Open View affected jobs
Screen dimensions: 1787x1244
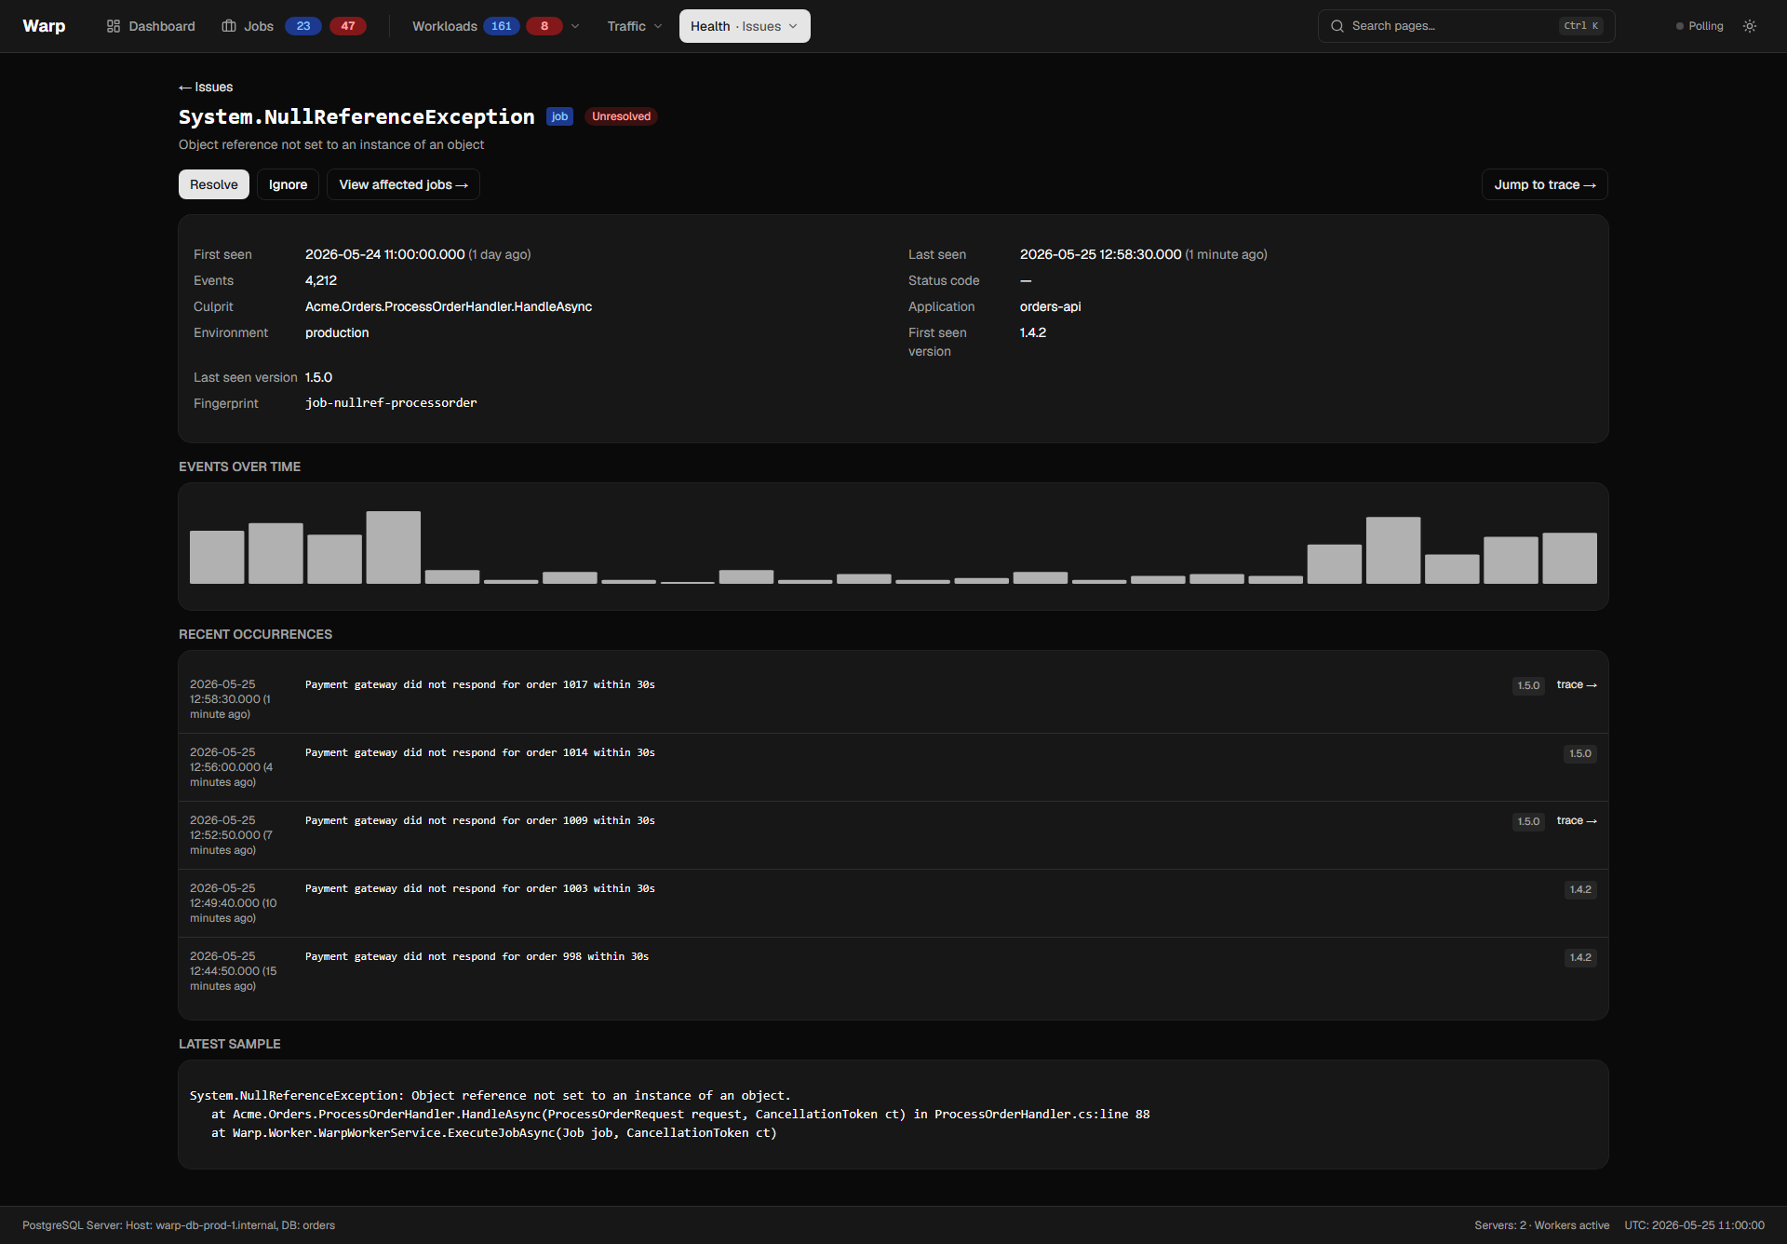[403, 184]
